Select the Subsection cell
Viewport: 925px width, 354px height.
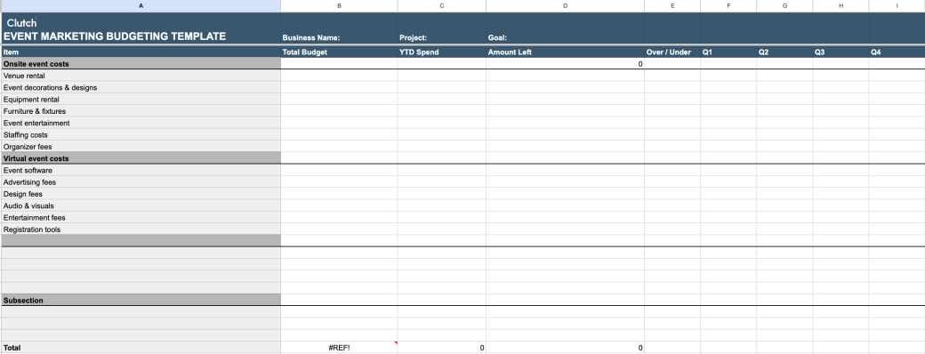[x=141, y=301]
